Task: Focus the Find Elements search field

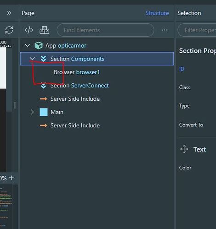Action: pos(106,30)
